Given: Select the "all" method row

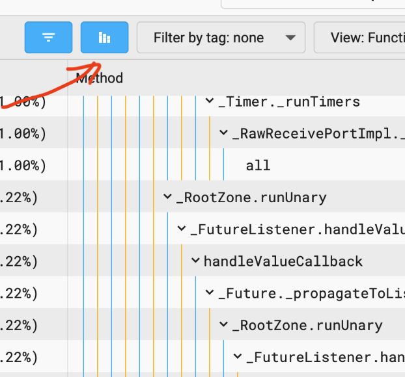Looking at the screenshot, I should click(258, 166).
